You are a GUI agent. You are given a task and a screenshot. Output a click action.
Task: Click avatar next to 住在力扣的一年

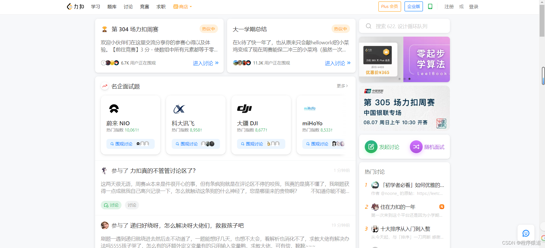click(x=375, y=207)
